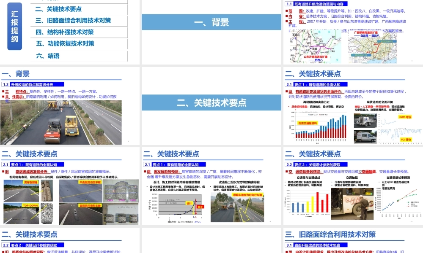
Task: Click "三、旧路面综合利用技术对策" in the outline list
Action: point(73,20)
